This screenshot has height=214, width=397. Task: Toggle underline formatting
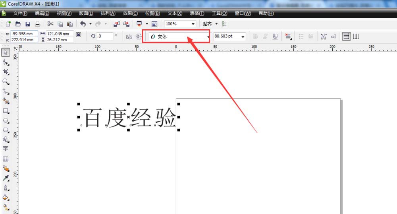[275, 36]
